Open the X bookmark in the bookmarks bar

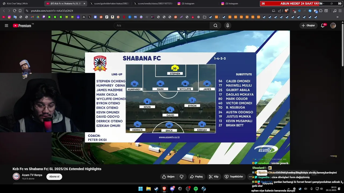[x=89, y=17]
